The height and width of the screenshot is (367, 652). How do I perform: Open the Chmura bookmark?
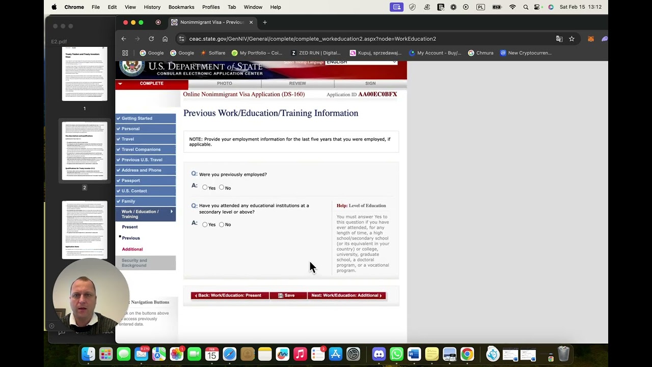[480, 53]
